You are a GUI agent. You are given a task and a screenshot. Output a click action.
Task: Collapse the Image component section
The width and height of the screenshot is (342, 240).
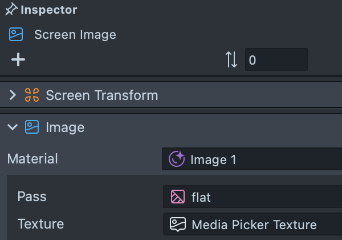(x=13, y=127)
